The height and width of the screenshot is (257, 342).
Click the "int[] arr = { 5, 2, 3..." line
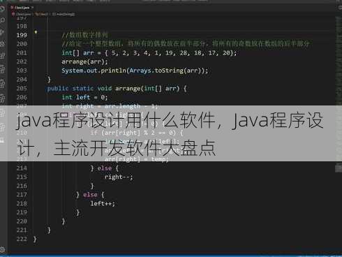point(149,53)
